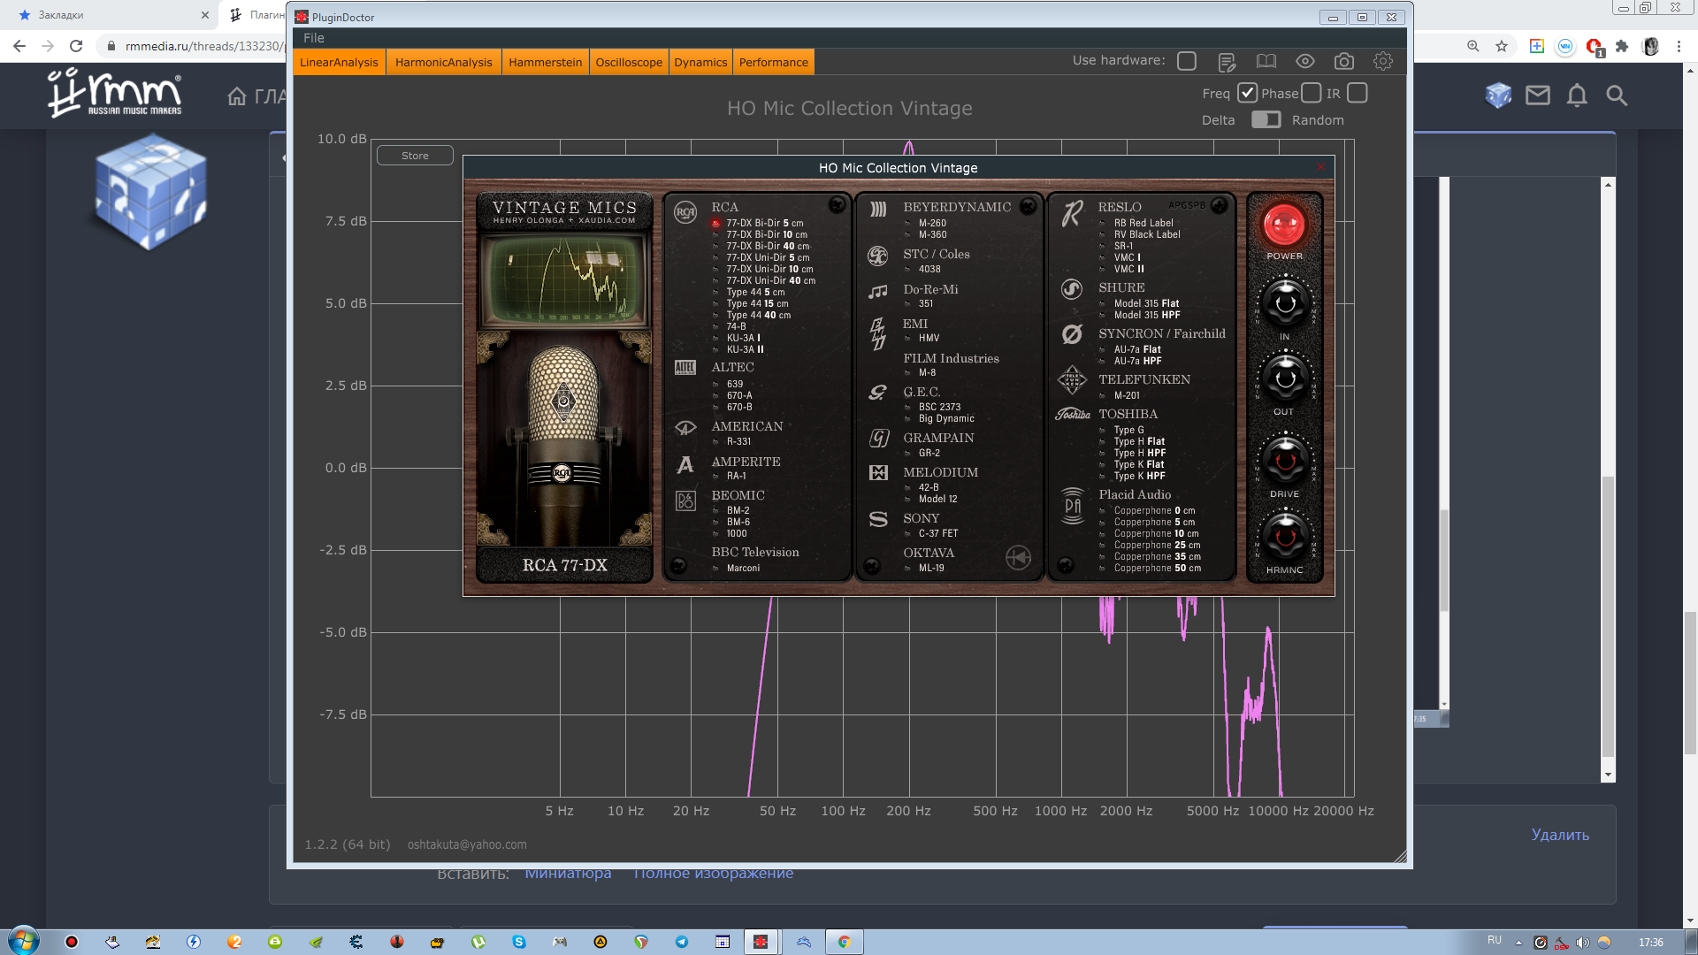Click the Удалить link in the browser page
This screenshot has height=955, width=1698.
[x=1560, y=835]
